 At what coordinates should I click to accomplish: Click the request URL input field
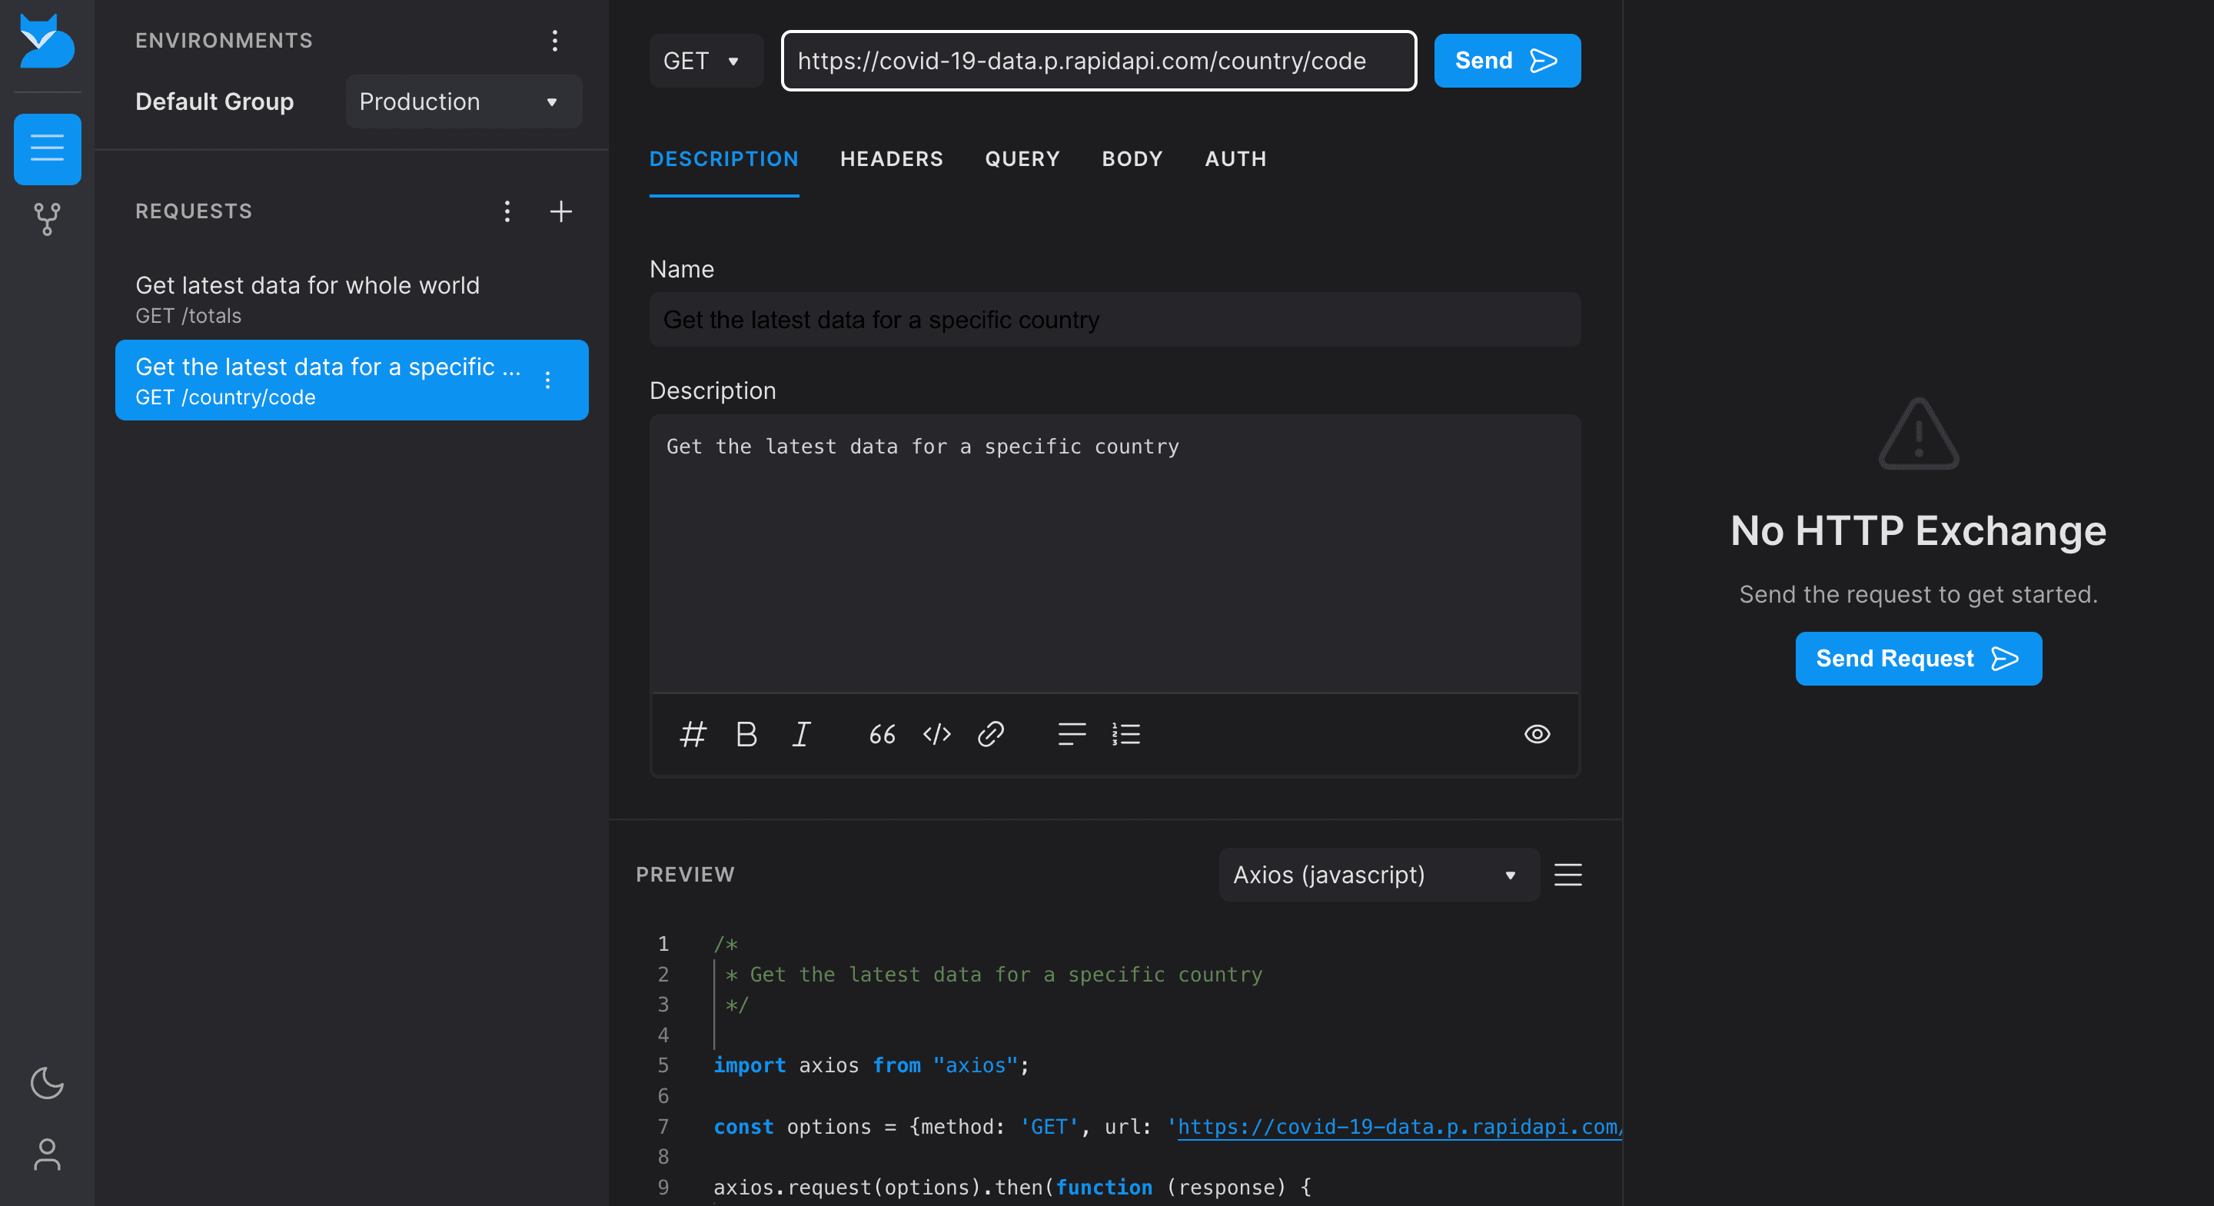point(1099,61)
